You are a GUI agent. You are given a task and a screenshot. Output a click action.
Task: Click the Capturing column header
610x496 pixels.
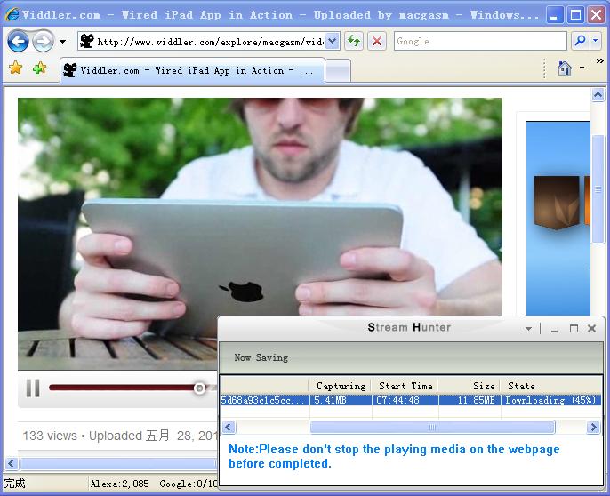pyautogui.click(x=341, y=386)
